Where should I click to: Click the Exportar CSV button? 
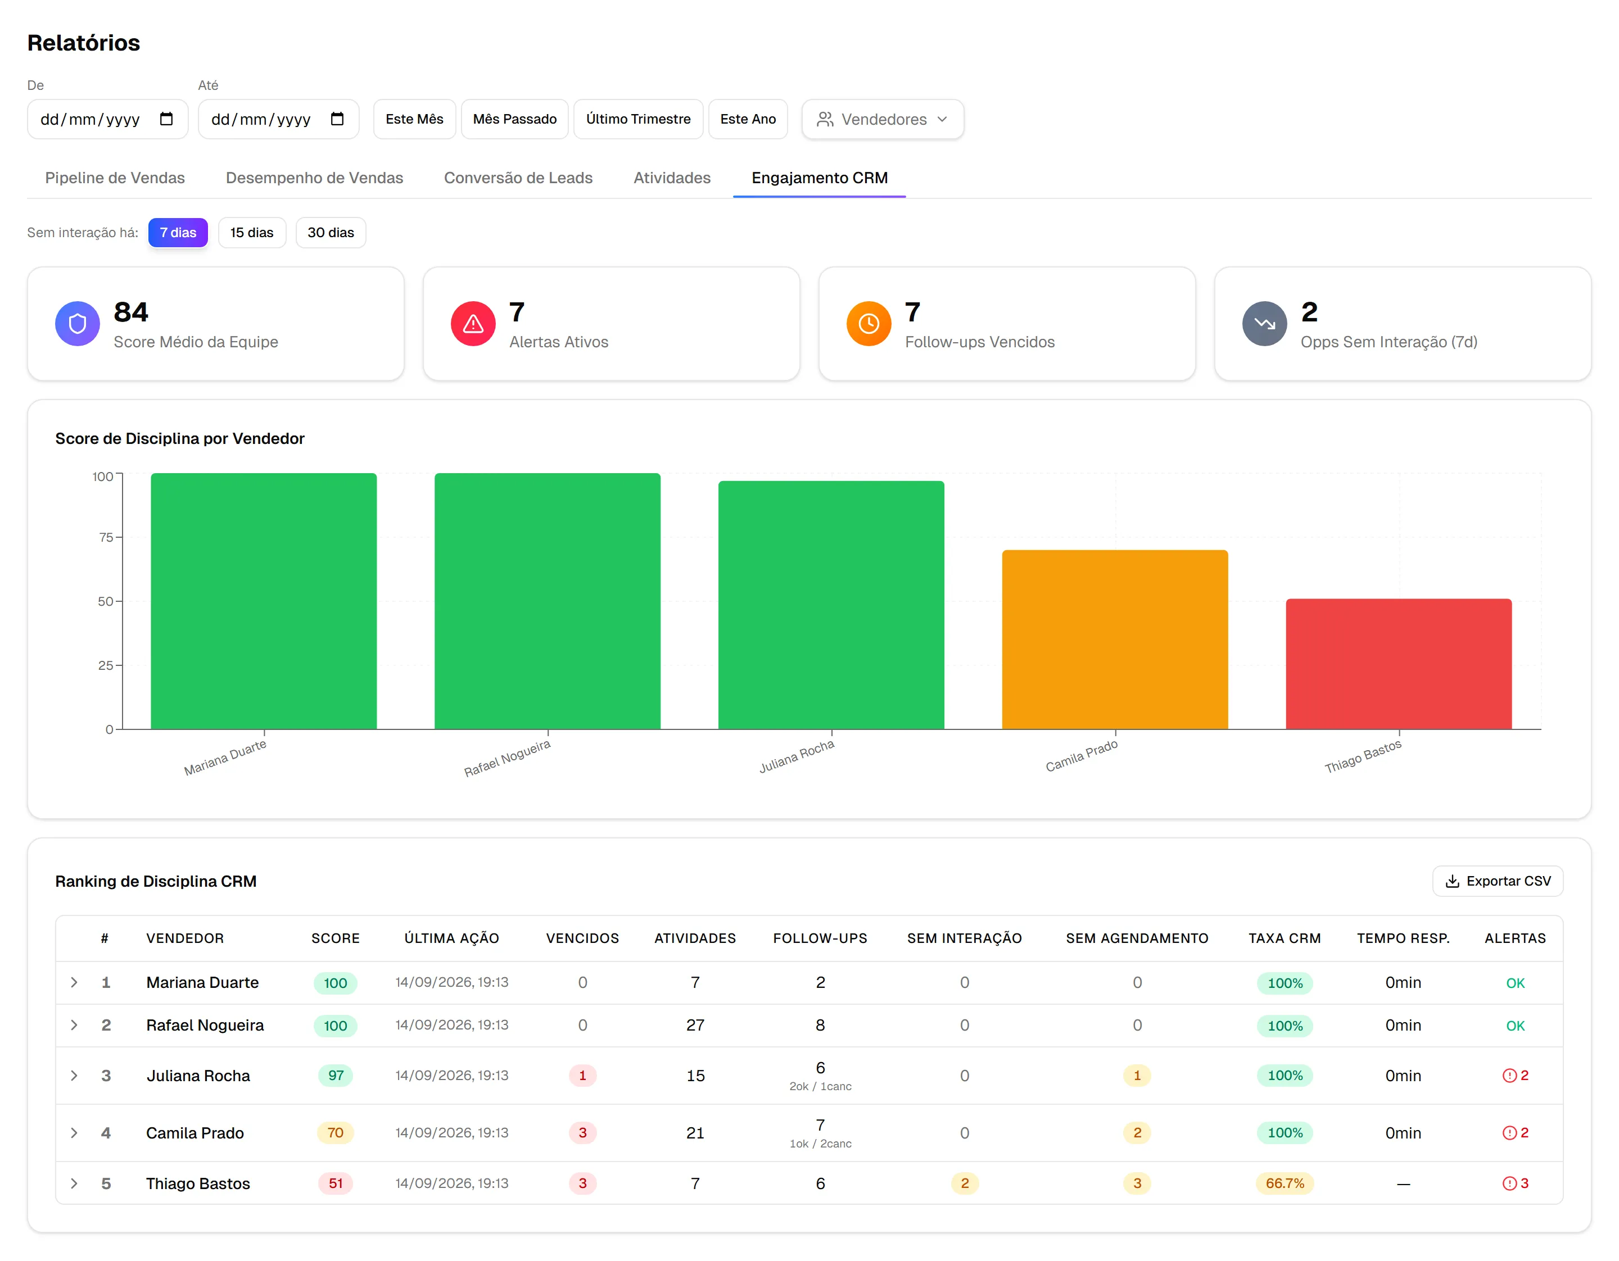[x=1498, y=881]
